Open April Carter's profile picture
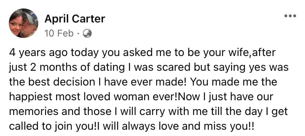Viewport: 305px width, 136px height. (24, 23)
